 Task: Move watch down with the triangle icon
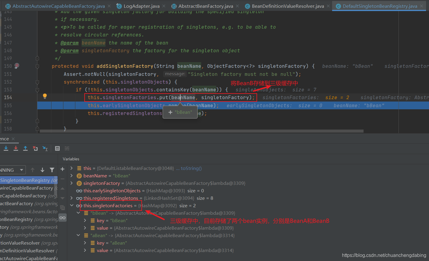coord(62,198)
